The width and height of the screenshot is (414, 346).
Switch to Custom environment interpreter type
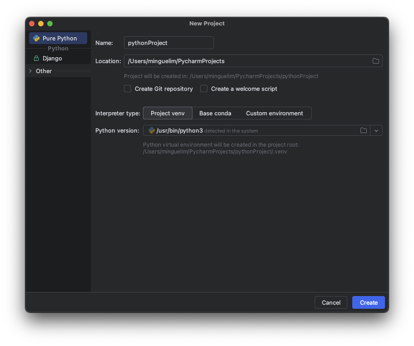(275, 114)
